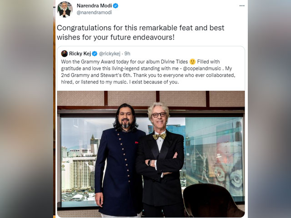Screen dimensions: 291x218
Task: Click Ricky Kej's small profile avatar
Action: coord(64,54)
